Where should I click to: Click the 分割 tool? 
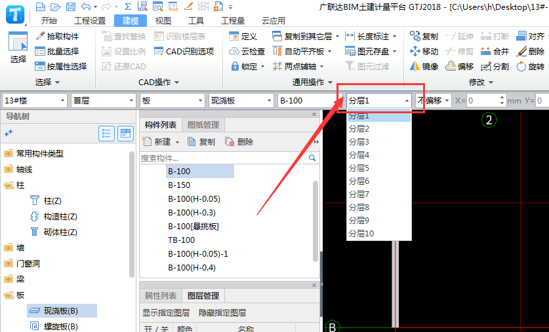tap(495, 66)
